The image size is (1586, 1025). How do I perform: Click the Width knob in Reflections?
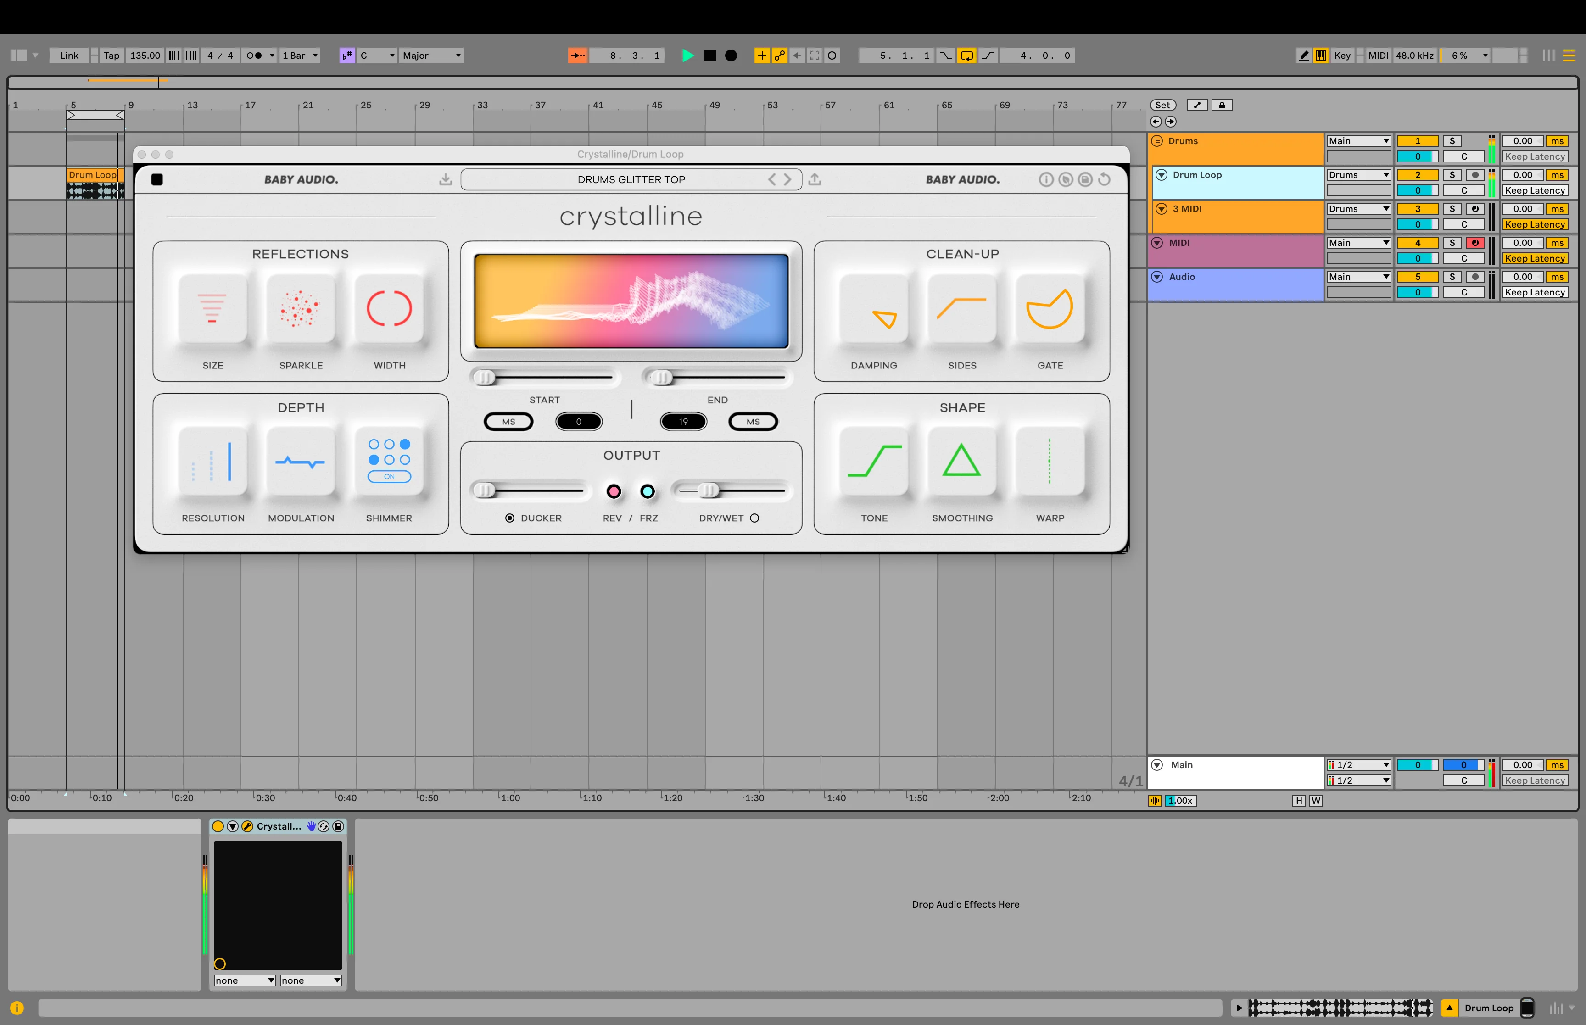(x=389, y=309)
